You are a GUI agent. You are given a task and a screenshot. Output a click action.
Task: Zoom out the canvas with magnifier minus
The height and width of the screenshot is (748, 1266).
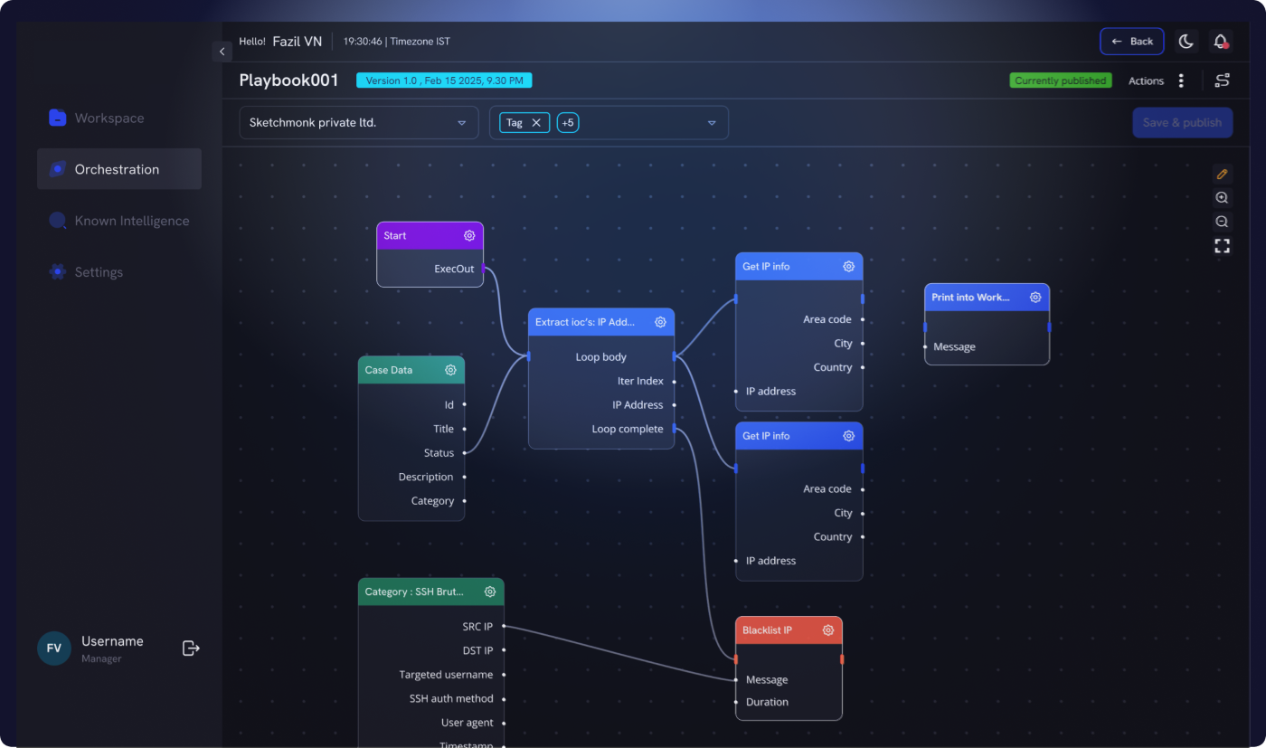tap(1222, 222)
